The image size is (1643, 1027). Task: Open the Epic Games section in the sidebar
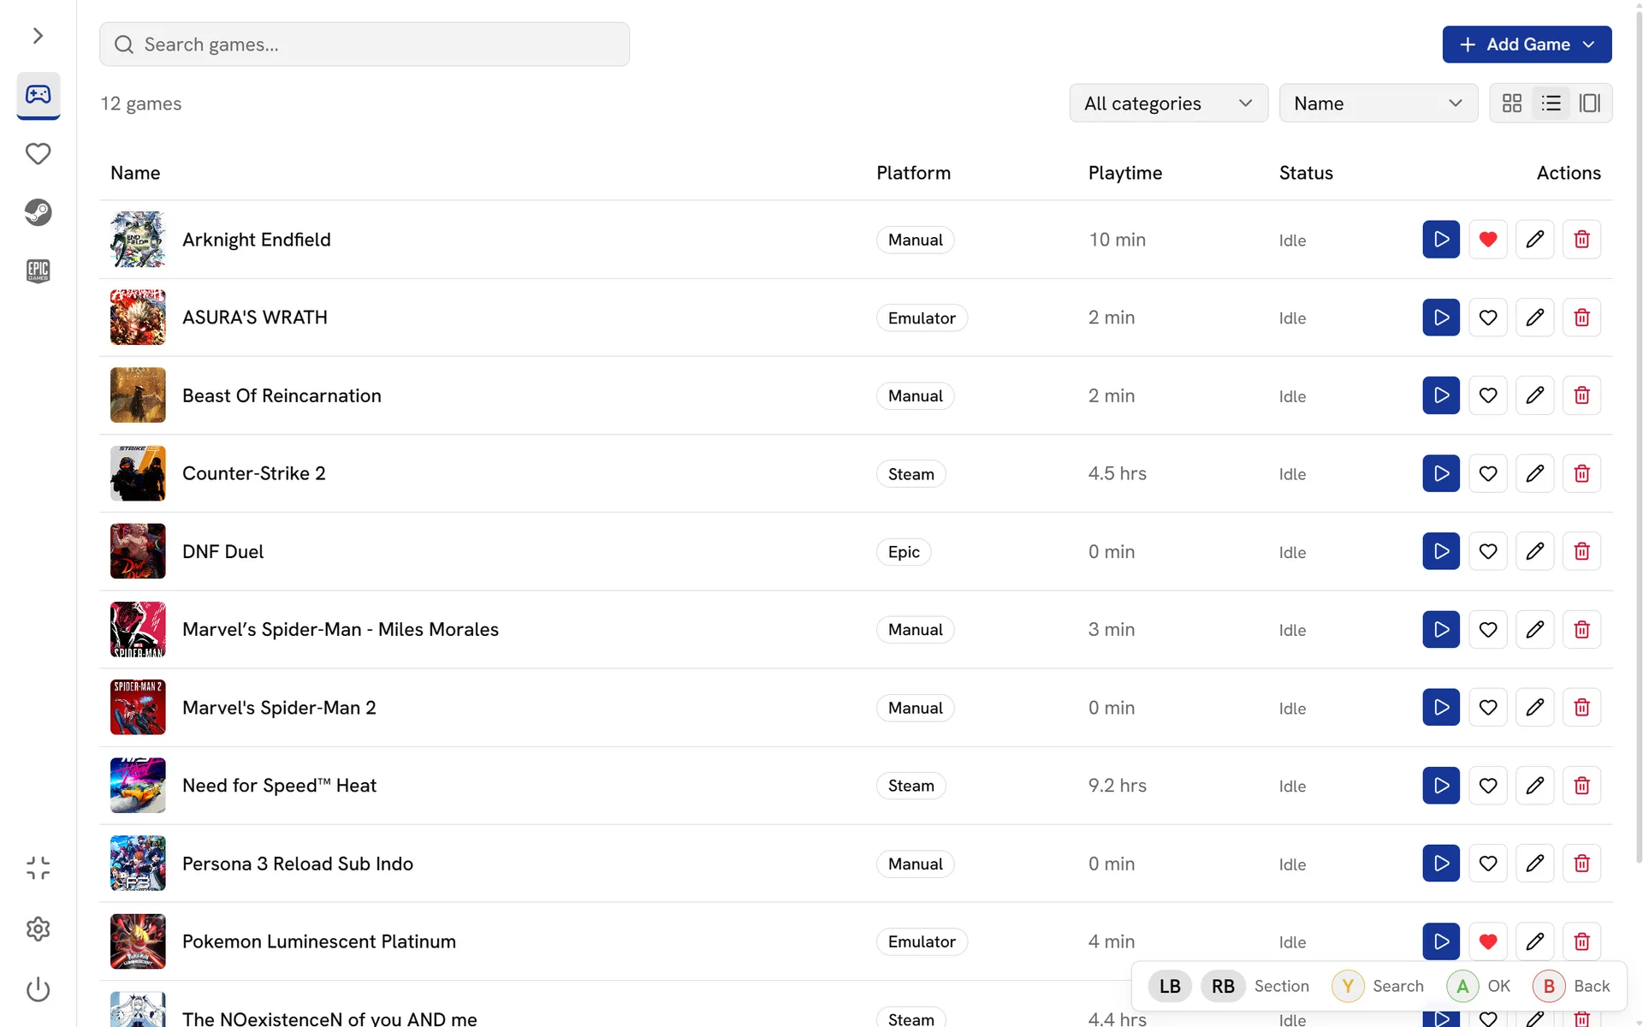(38, 271)
